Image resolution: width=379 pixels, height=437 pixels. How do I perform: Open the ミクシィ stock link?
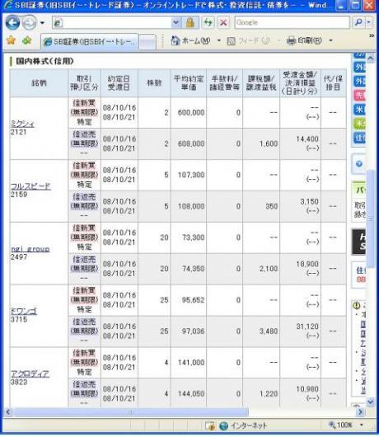(22, 124)
